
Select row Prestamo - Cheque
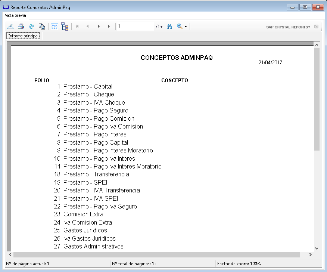click(x=88, y=95)
